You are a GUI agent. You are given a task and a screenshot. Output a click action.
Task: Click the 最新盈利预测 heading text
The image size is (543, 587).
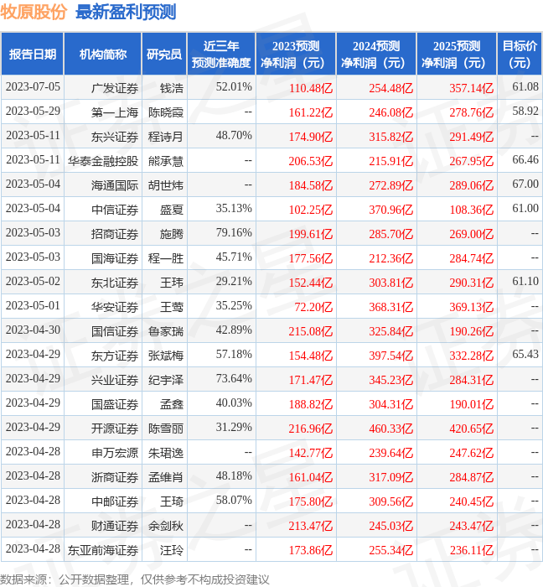(x=126, y=12)
